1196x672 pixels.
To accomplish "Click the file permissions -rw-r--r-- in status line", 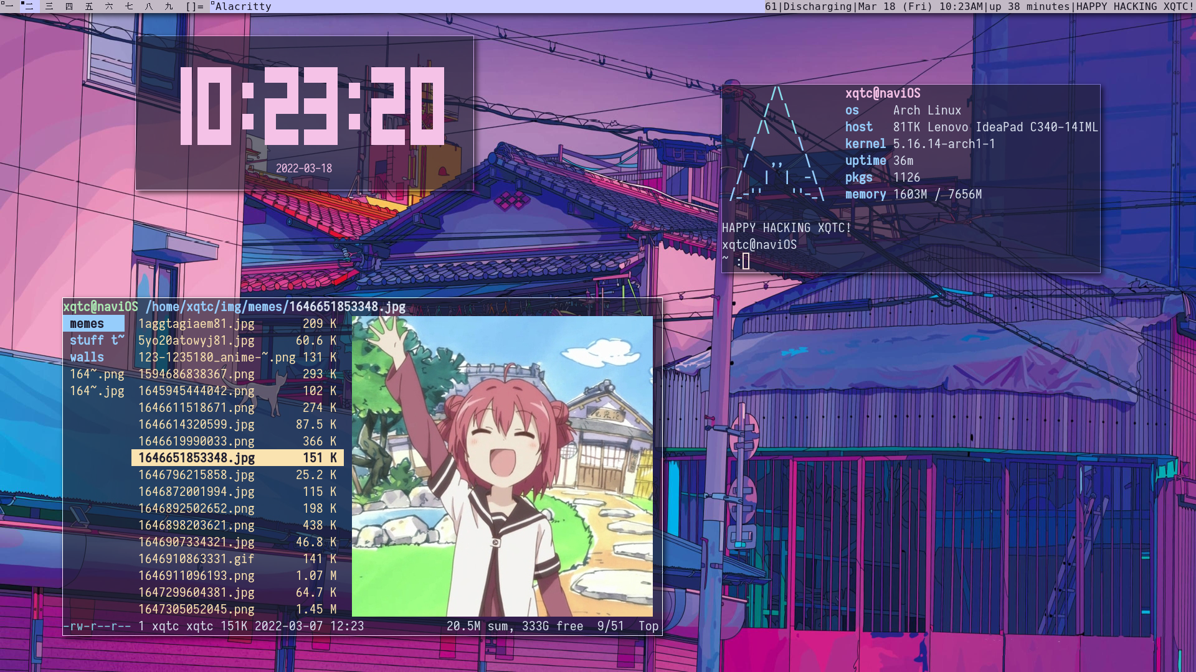I will click(97, 626).
